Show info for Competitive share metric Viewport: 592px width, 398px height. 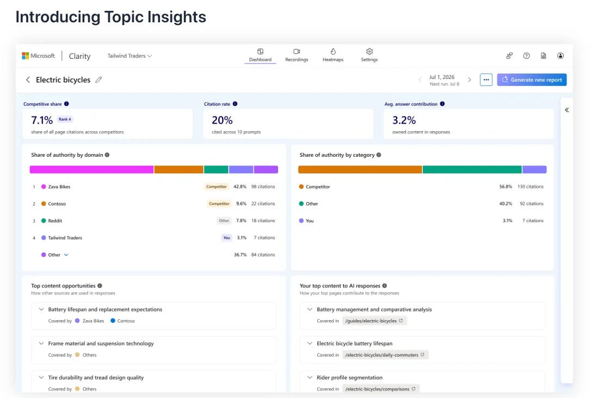coord(66,104)
